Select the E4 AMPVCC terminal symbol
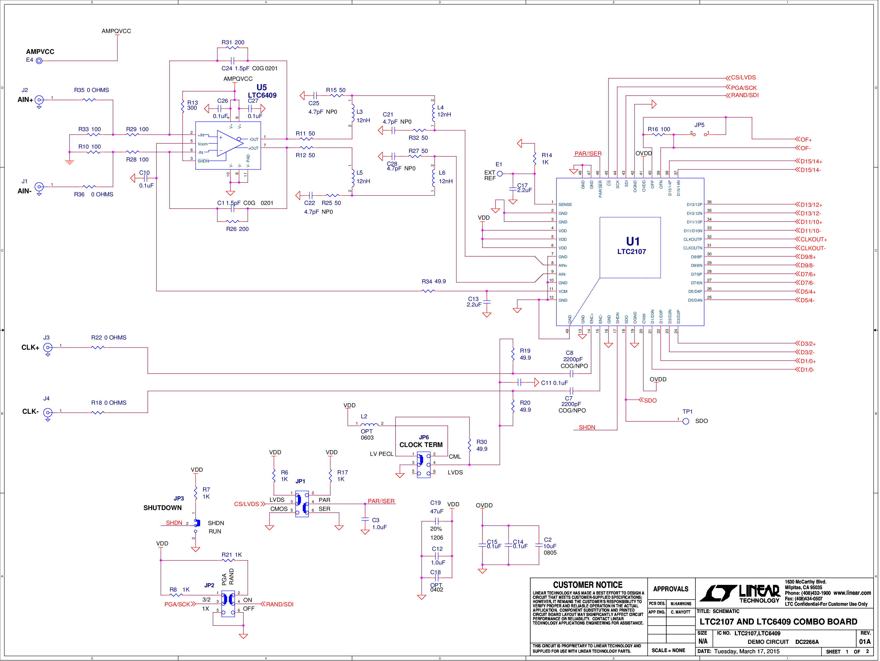Image resolution: width=880 pixels, height=661 pixels. 39,61
